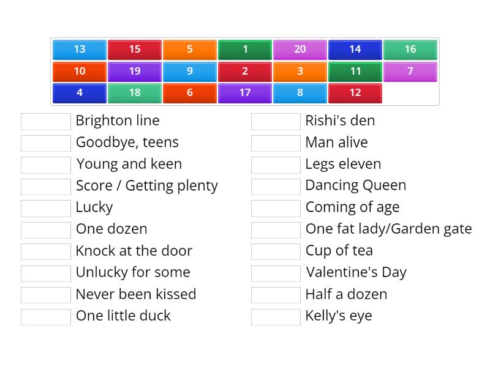The image size is (490, 367).
Task: Select the number 12 tile
Action: (x=355, y=93)
